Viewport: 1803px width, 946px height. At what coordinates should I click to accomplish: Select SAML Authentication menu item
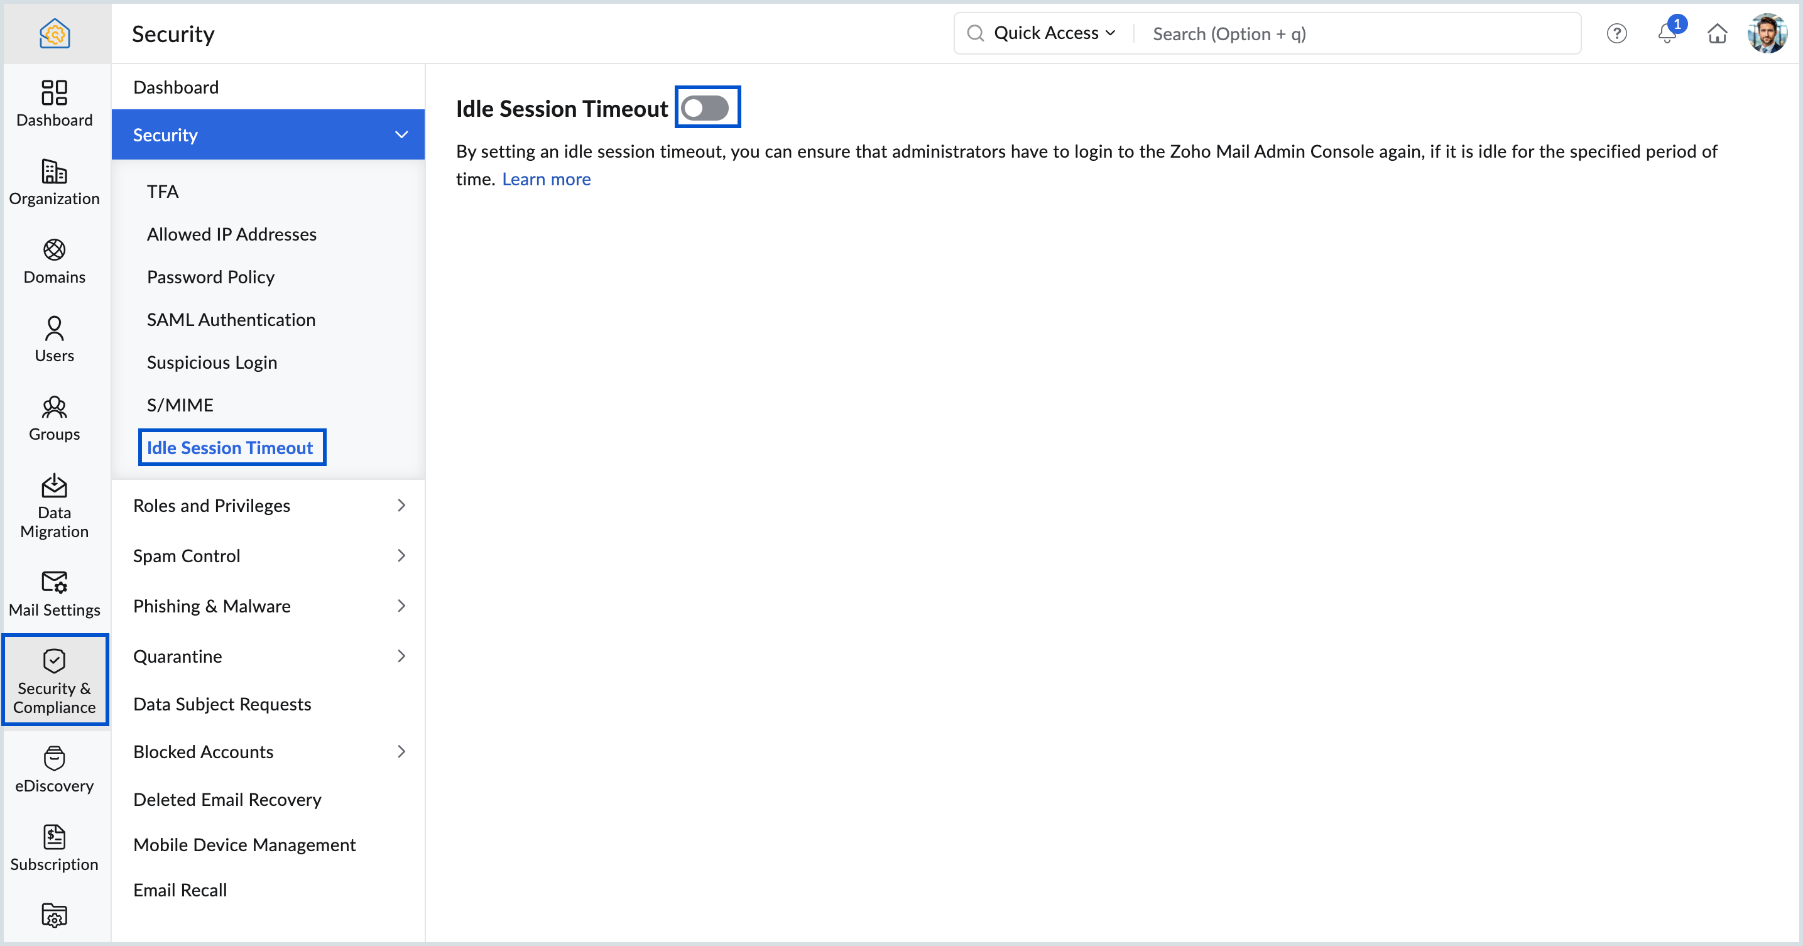click(x=231, y=320)
